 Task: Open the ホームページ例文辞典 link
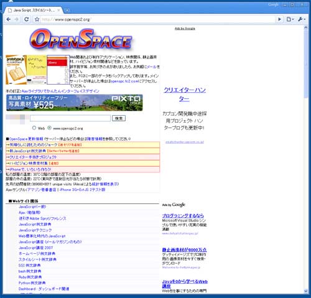[37, 254]
